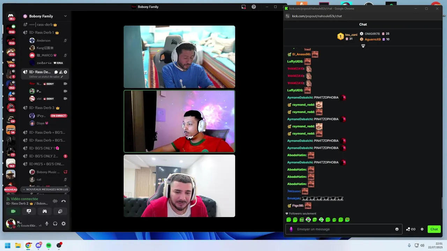This screenshot has height=251, width=447.
Task: Jump to Nouveaux messages non lus
Action: [45, 189]
